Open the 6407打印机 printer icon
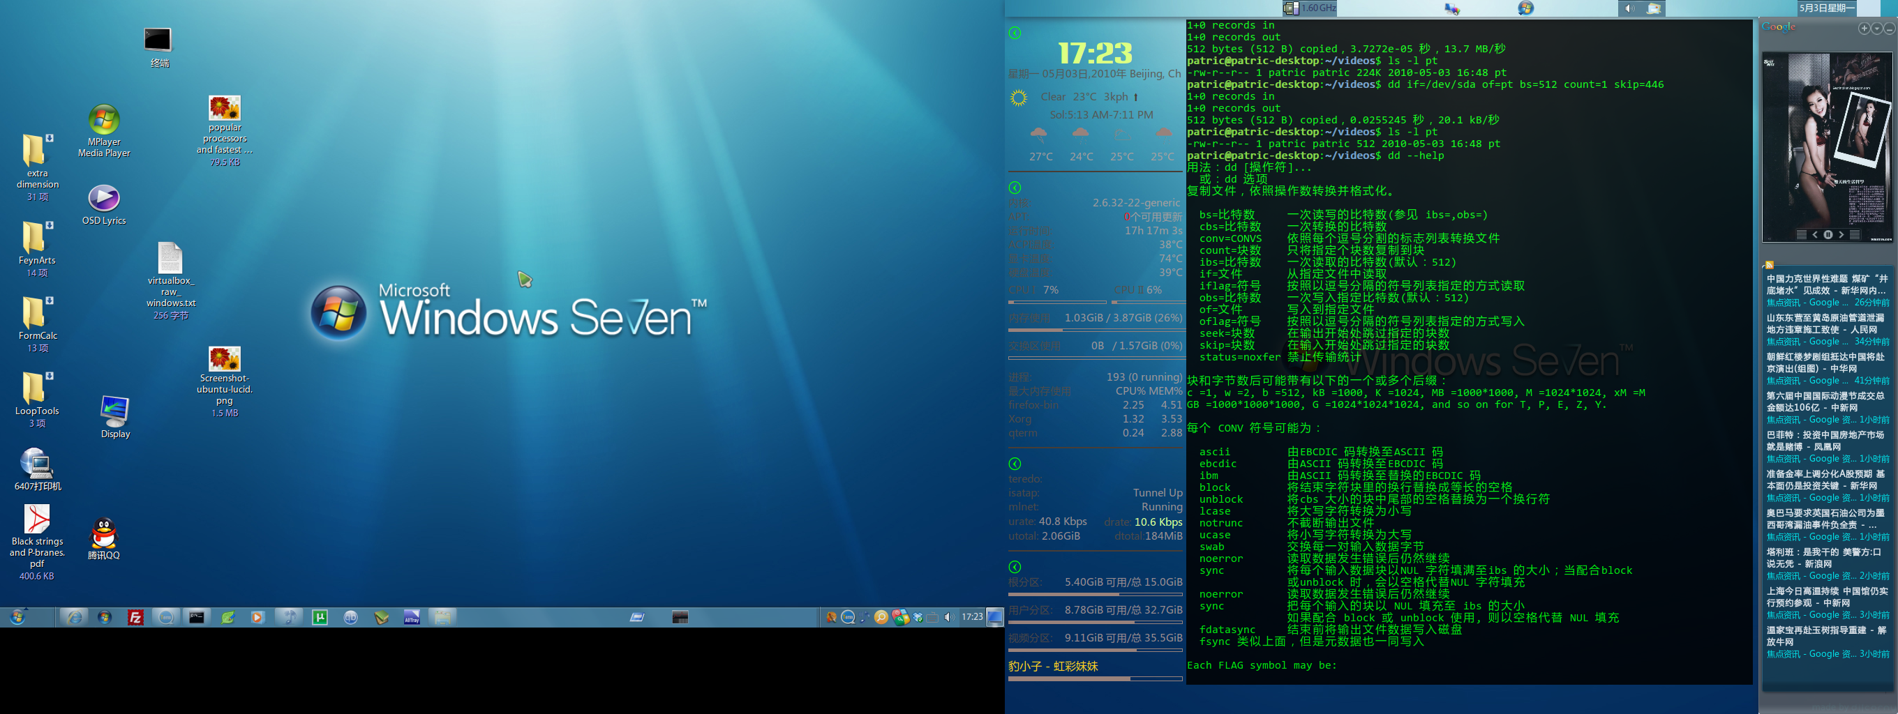1898x714 pixels. [x=37, y=463]
